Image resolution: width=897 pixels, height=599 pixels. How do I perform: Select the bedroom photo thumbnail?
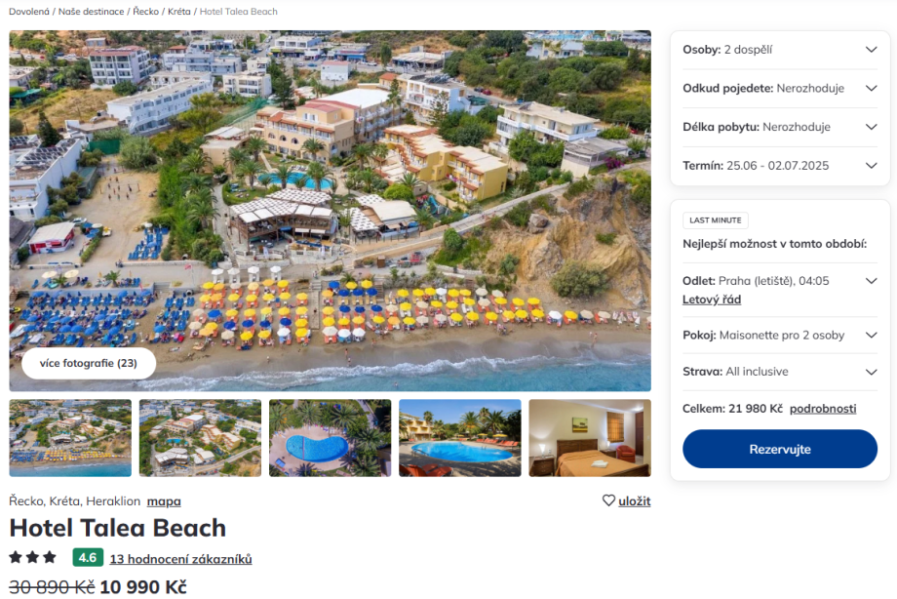coord(589,438)
